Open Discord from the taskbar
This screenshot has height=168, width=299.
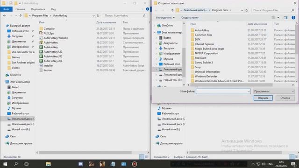[81, 164]
